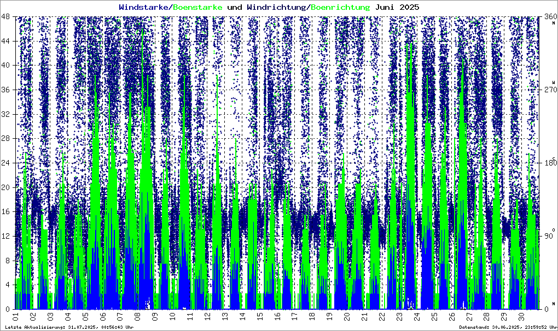Image resolution: width=558 pixels, height=331 pixels.
Task: Click the 48 label on left axis
Action: pos(7,17)
